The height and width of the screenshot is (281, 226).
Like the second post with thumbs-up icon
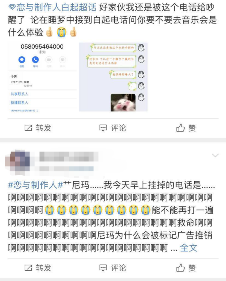click(180, 268)
